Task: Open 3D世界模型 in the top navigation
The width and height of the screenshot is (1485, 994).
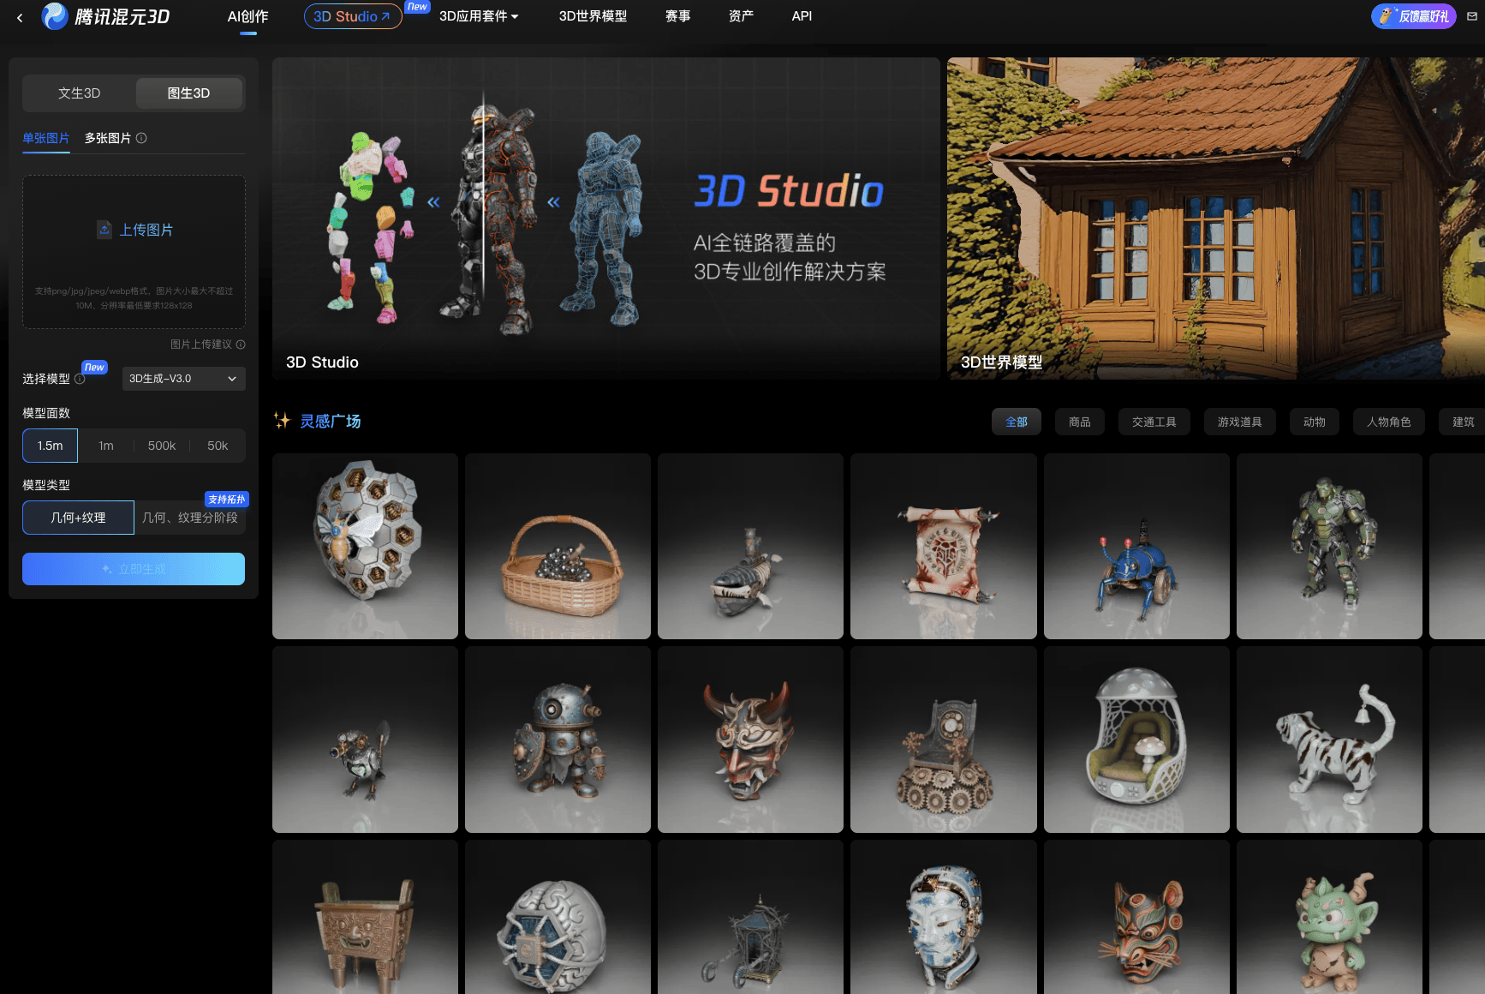Action: [x=593, y=16]
